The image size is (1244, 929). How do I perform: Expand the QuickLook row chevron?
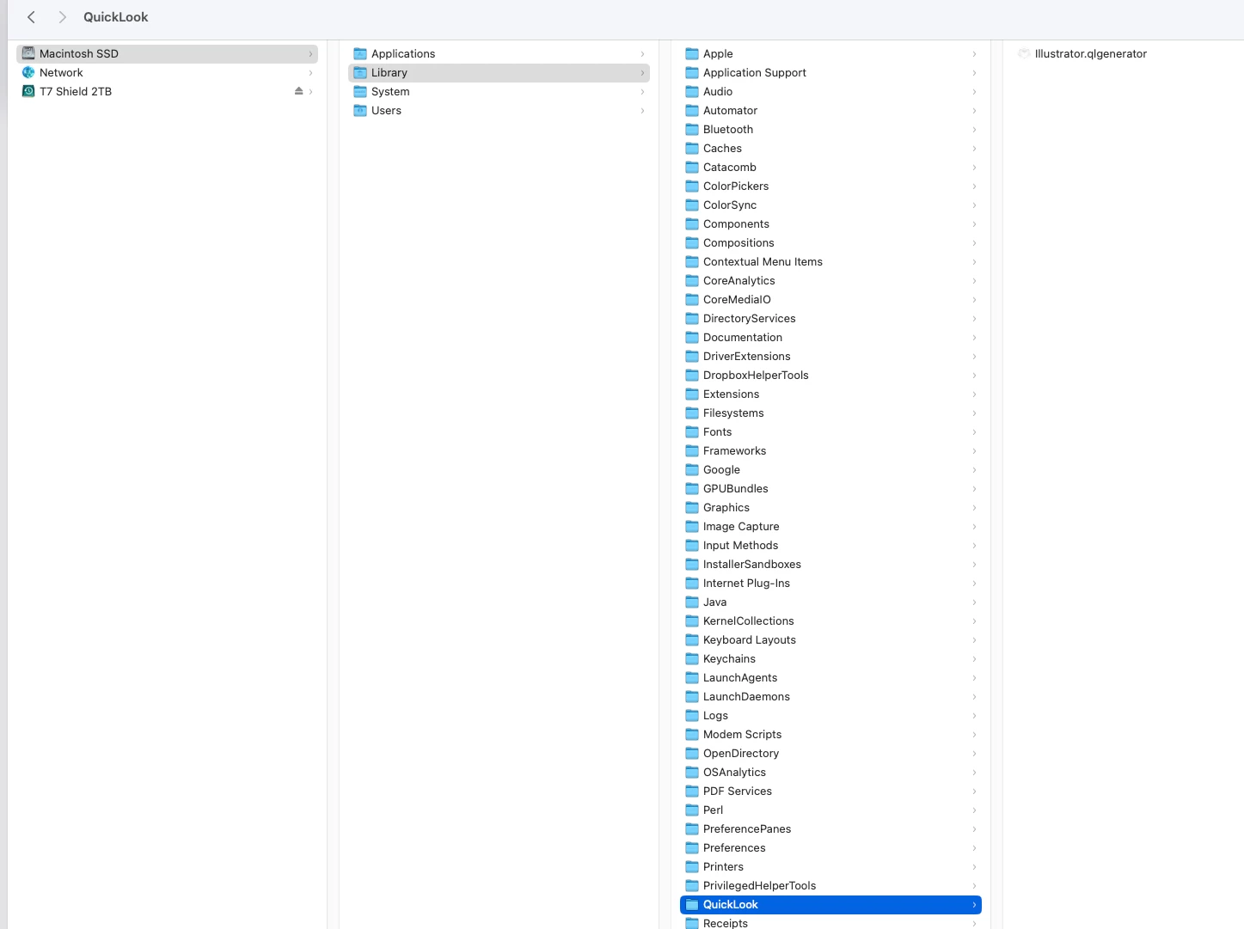tap(974, 904)
